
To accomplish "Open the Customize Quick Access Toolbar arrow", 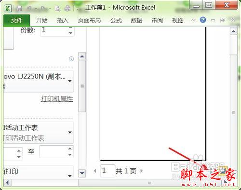I will click(x=78, y=9).
